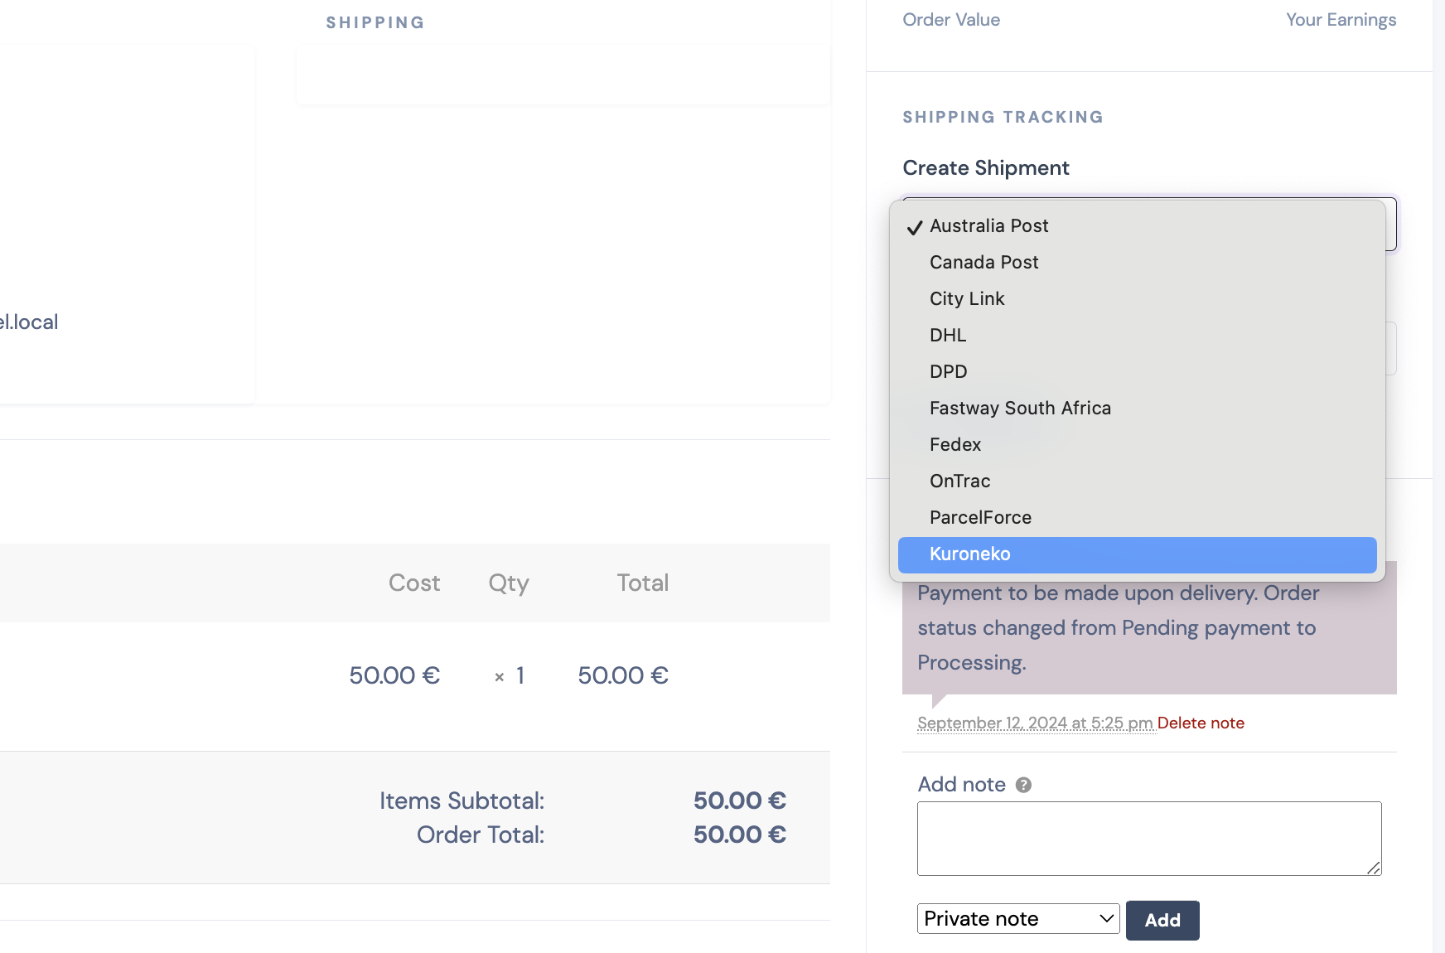Screen dimensions: 1445x953
Task: Focus the Add note text area
Action: pos(1149,839)
